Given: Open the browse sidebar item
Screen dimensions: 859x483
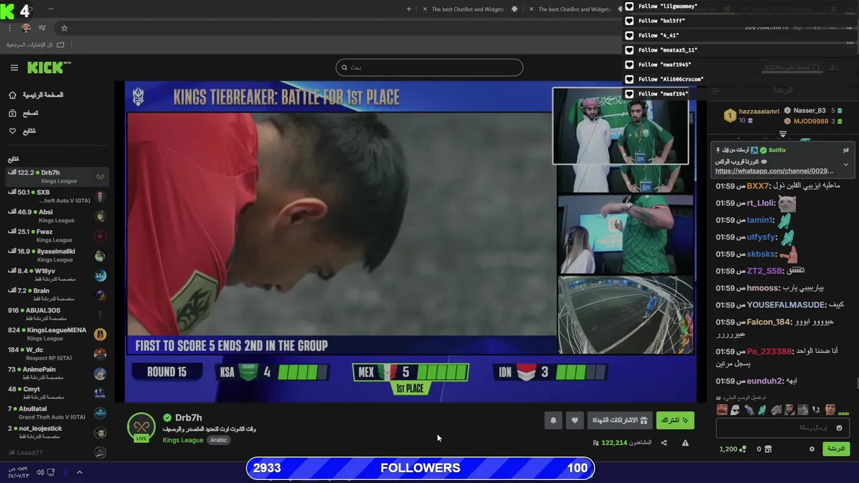Looking at the screenshot, I should 23,113.
